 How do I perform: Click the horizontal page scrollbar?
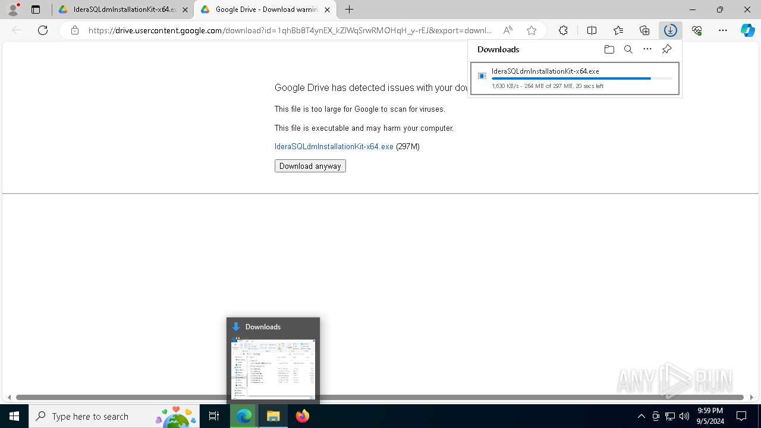click(380, 397)
